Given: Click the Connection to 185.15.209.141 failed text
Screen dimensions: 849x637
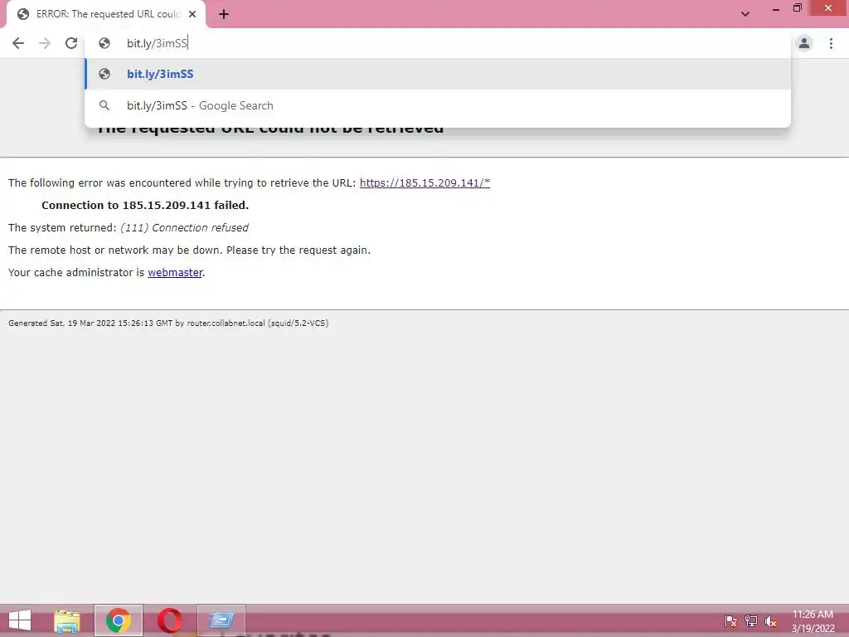Looking at the screenshot, I should (x=145, y=206).
